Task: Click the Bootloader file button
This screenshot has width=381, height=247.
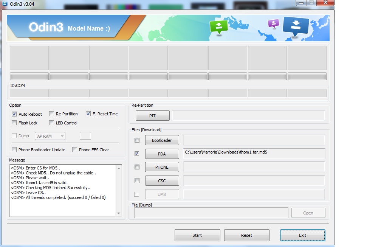Action: pos(162,140)
